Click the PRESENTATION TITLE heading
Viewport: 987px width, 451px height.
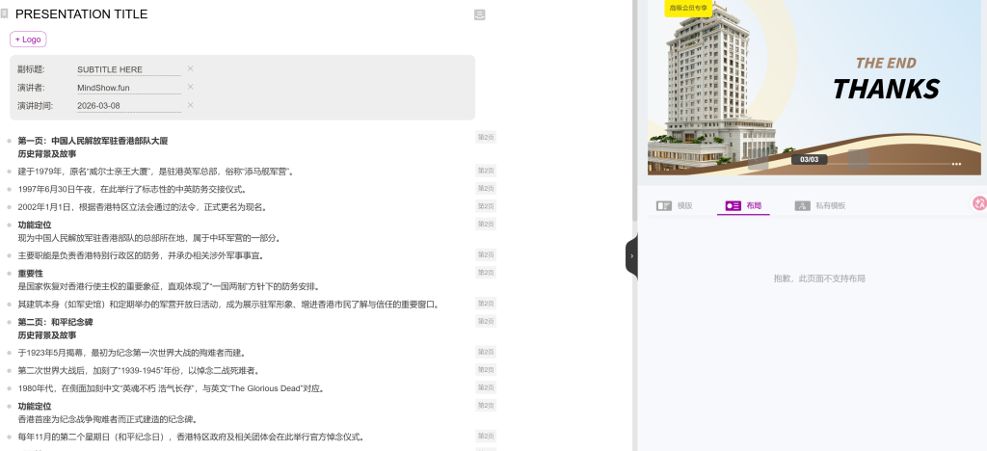pos(81,14)
